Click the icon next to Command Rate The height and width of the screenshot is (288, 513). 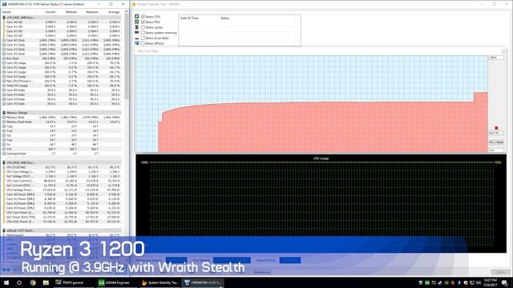click(x=4, y=154)
